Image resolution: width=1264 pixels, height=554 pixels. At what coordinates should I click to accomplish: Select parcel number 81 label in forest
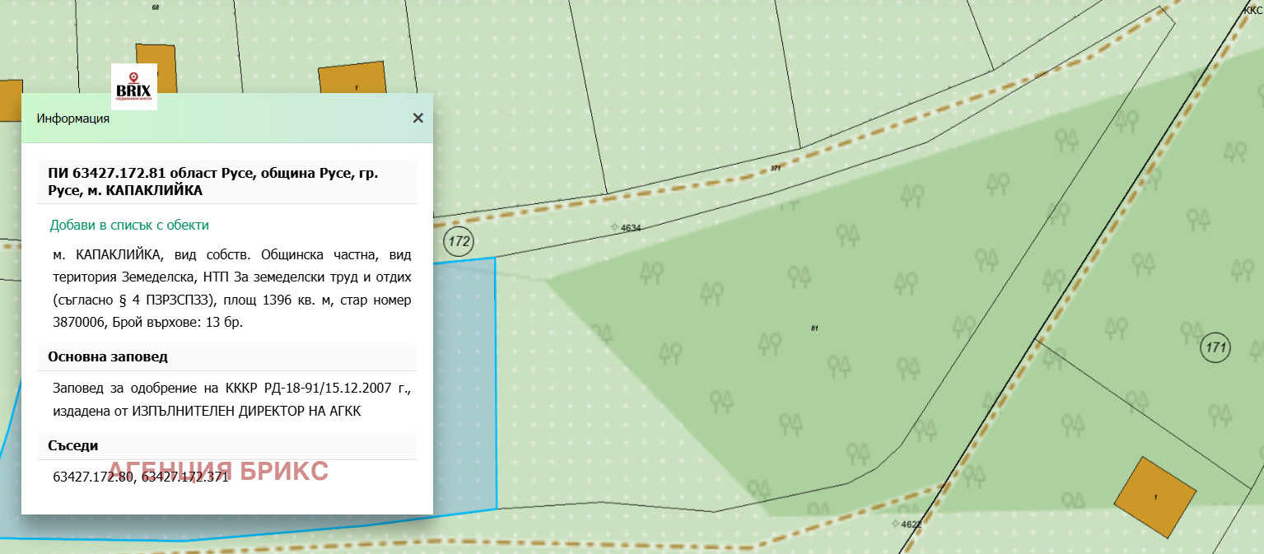[814, 328]
